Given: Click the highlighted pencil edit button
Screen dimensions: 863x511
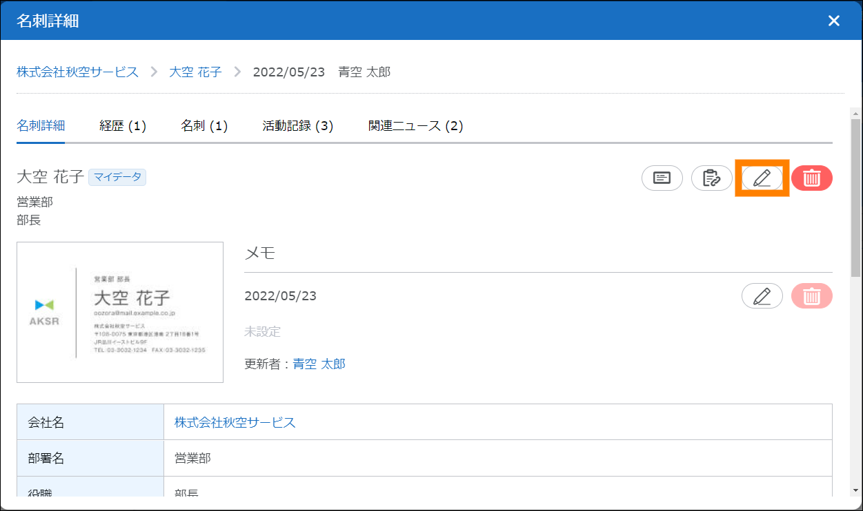Looking at the screenshot, I should coord(762,178).
